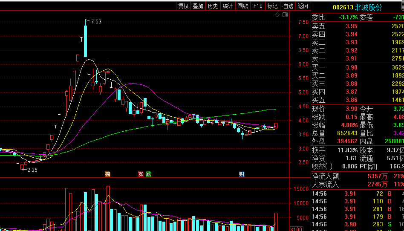Select the 14:56 trade with volume 281

[358, 209]
